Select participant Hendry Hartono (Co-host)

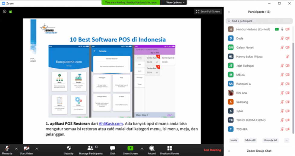point(259,29)
